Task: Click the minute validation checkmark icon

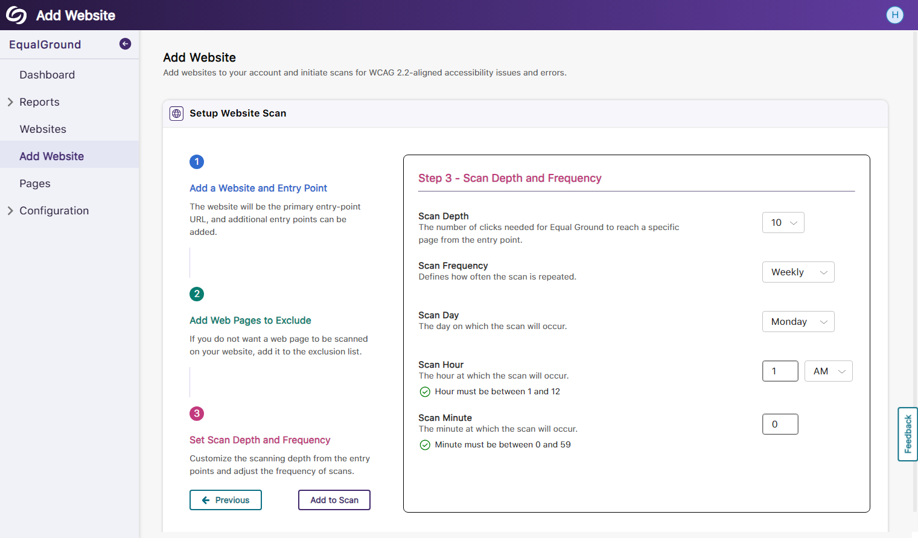Action: tap(425, 445)
